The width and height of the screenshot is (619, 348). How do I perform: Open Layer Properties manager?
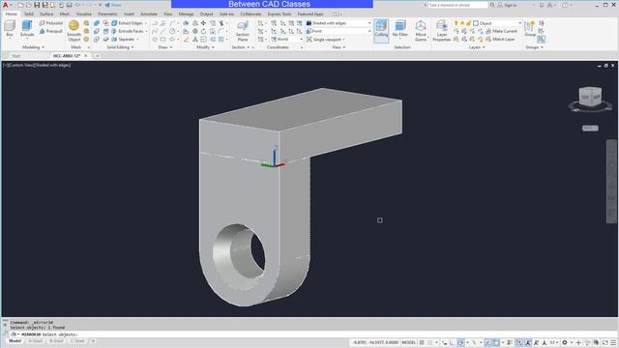(442, 31)
